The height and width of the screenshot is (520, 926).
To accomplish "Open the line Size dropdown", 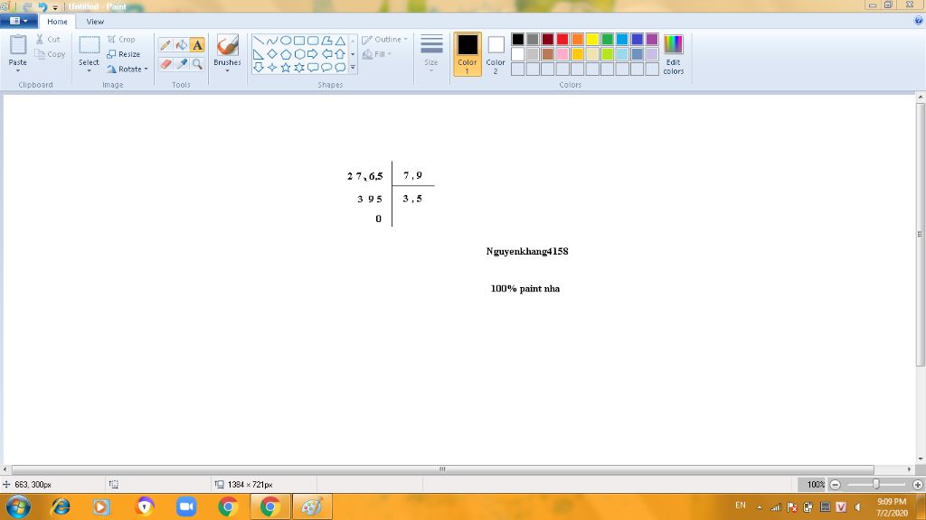I will coord(431,54).
